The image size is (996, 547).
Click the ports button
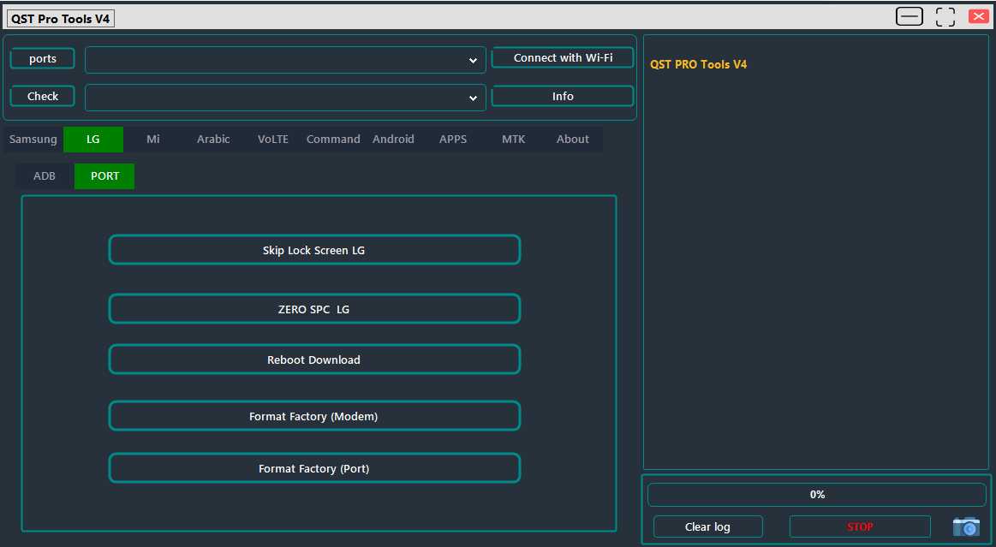tap(42, 58)
